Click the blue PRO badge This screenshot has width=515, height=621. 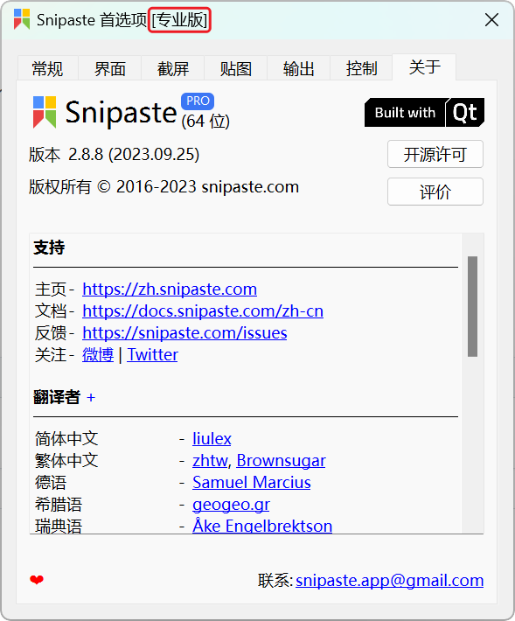click(x=198, y=101)
